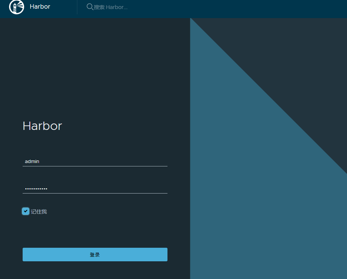Click the masked password input field
Viewport: 347px width, 279px height.
pos(94,188)
